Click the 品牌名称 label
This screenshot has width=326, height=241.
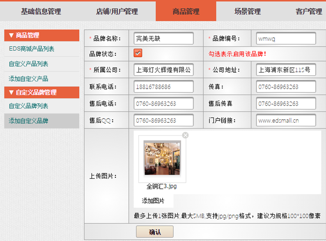click(x=107, y=39)
